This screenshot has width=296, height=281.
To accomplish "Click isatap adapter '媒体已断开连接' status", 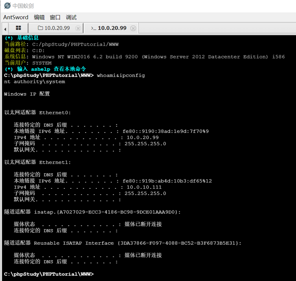I will (143, 224).
